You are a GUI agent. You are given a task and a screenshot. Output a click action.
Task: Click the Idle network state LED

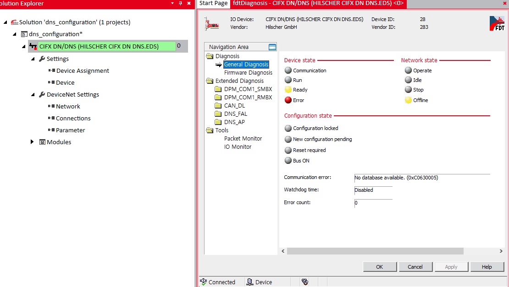click(408, 80)
